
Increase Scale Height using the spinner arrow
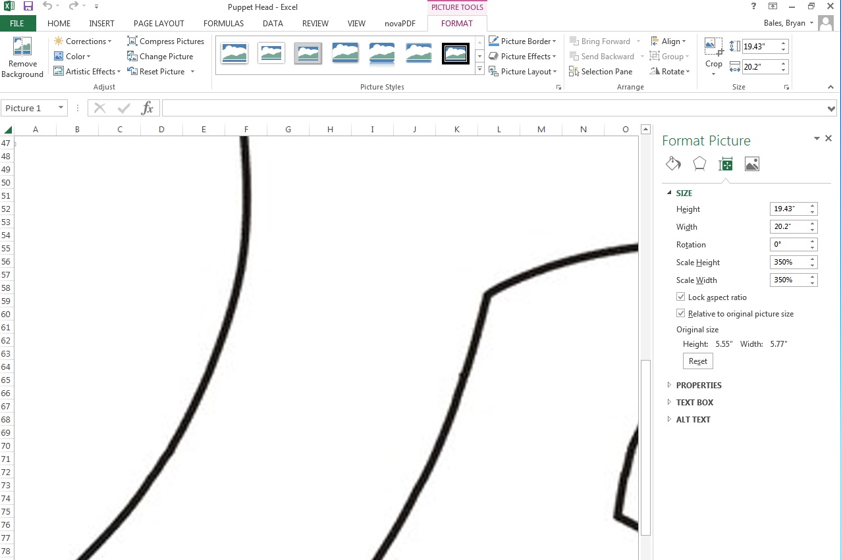tap(811, 259)
